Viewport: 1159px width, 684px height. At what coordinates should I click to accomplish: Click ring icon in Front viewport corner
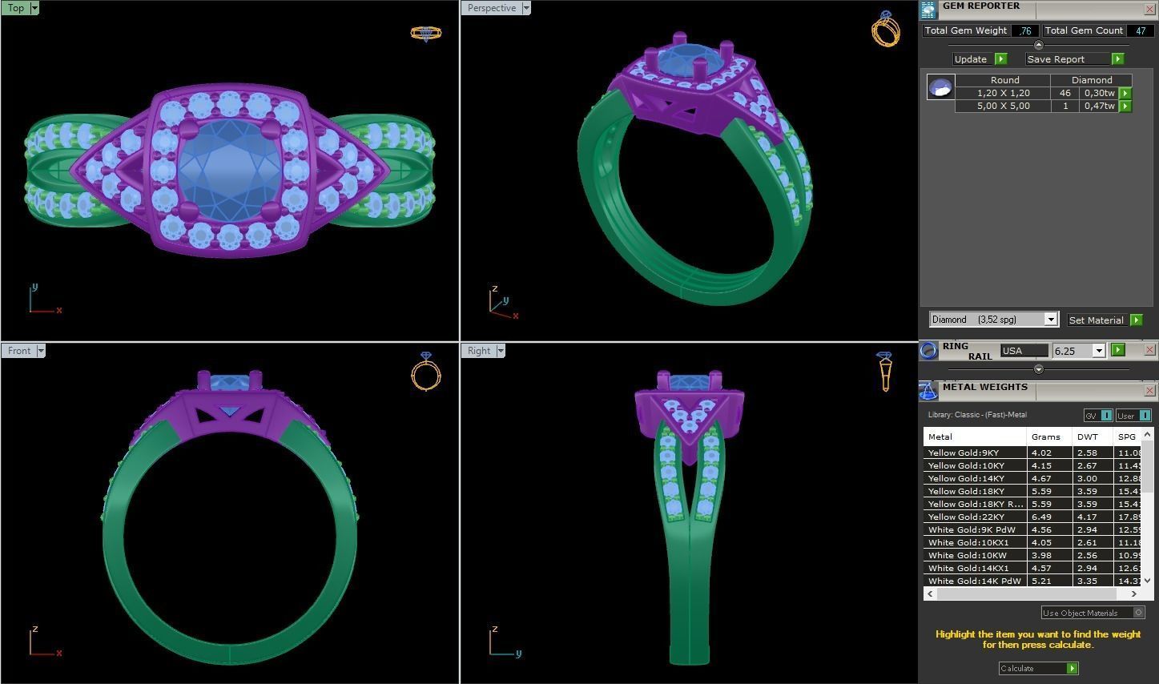click(x=425, y=371)
